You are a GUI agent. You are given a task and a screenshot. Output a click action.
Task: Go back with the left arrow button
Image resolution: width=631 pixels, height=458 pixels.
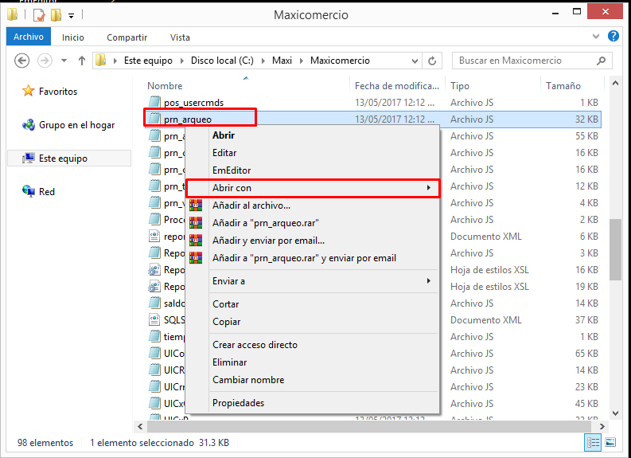coord(21,61)
